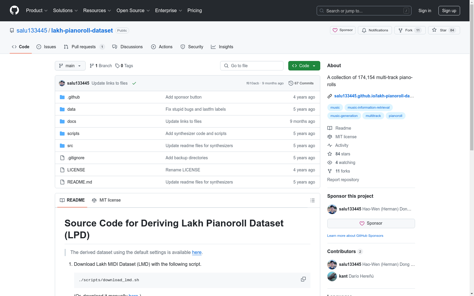Viewport: 474px width, 296px height.
Task: Click the eye icon beside 4 watching
Action: [330, 163]
